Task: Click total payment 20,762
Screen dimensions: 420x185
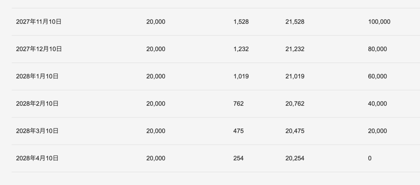Action: click(x=295, y=104)
